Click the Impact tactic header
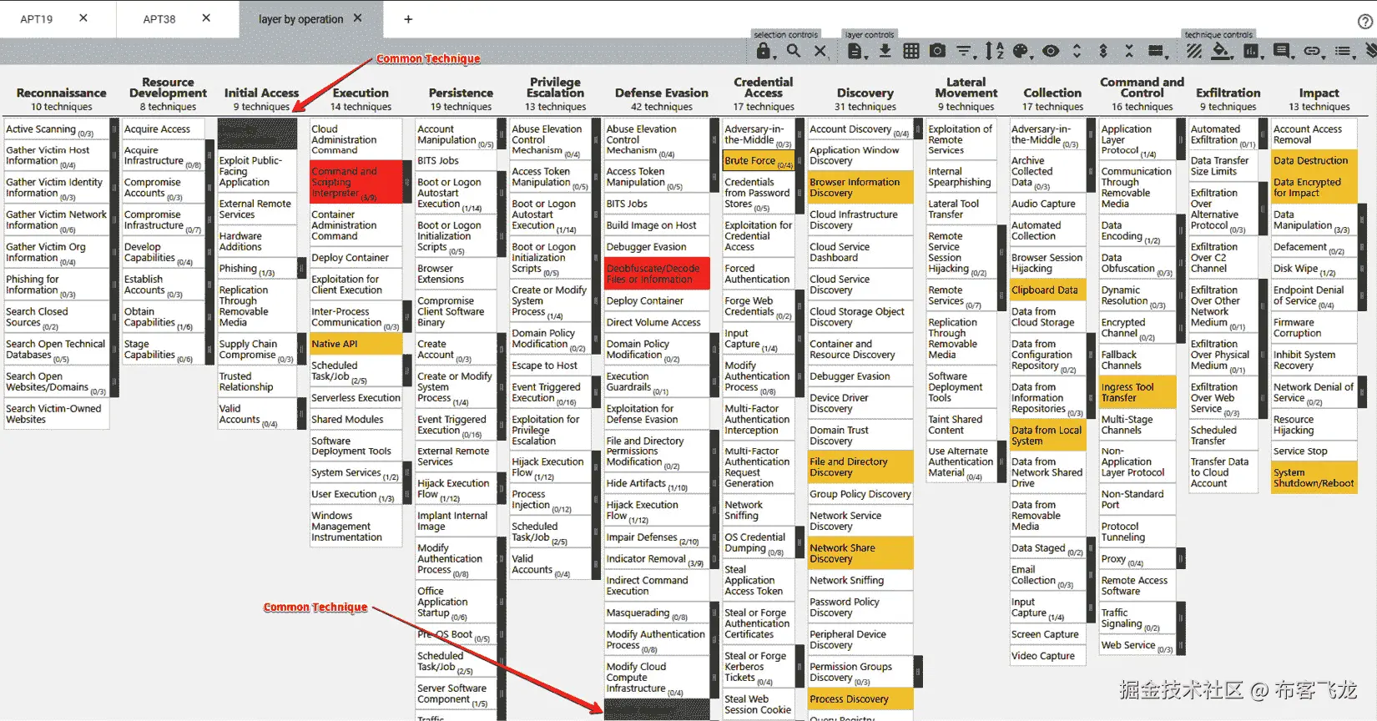 pyautogui.click(x=1319, y=93)
